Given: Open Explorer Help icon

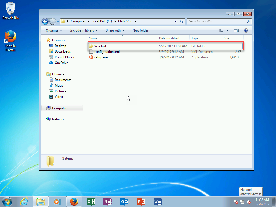Looking at the screenshot, I should pos(246,30).
